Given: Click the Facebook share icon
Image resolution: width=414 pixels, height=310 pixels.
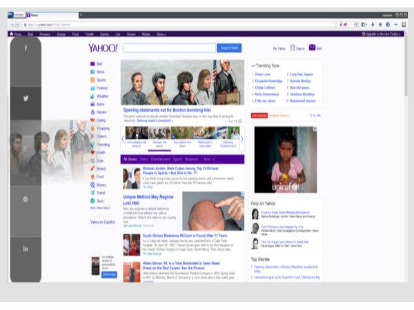Looking at the screenshot, I should tap(26, 48).
